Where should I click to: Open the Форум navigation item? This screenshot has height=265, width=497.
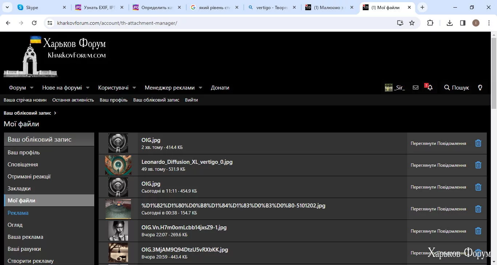coord(17,88)
